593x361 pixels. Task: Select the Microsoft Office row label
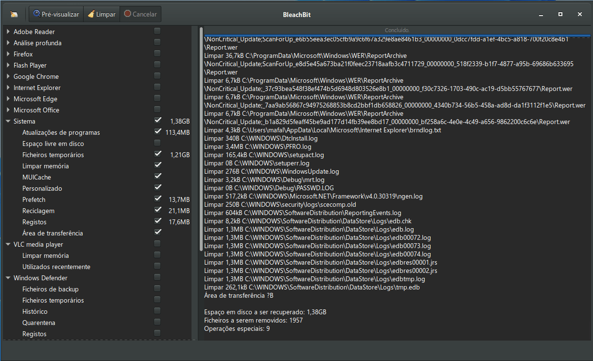[36, 110]
